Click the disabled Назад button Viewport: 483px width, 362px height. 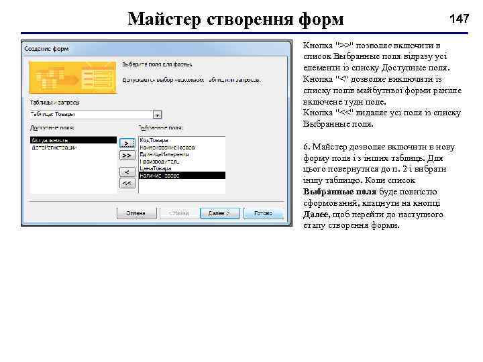[179, 213]
